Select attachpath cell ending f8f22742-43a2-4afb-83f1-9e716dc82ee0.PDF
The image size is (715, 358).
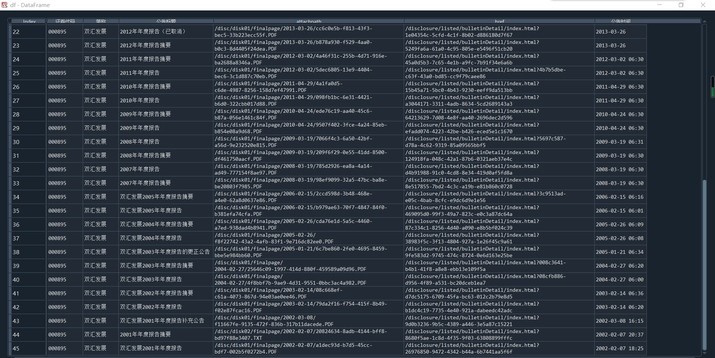pyautogui.click(x=309, y=238)
